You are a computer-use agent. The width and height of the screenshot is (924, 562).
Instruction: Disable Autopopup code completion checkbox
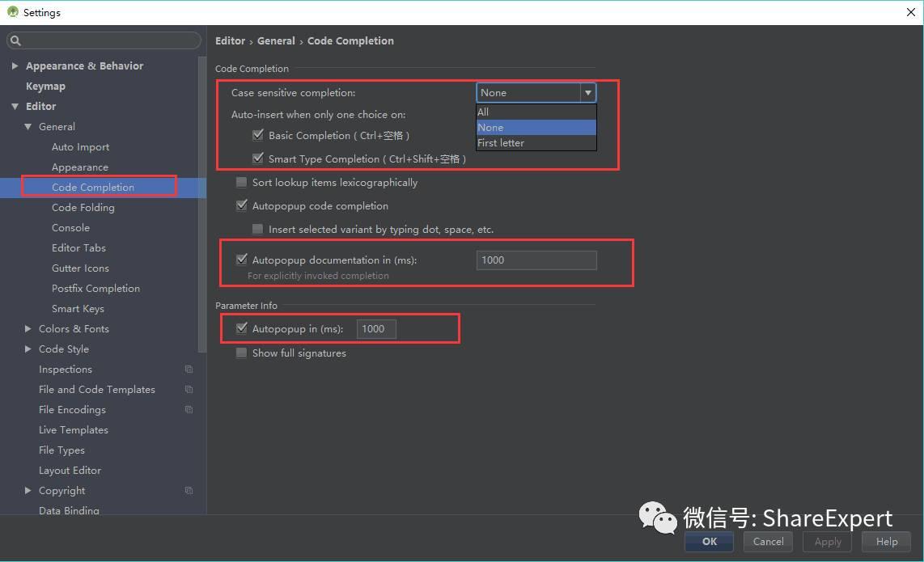(241, 205)
